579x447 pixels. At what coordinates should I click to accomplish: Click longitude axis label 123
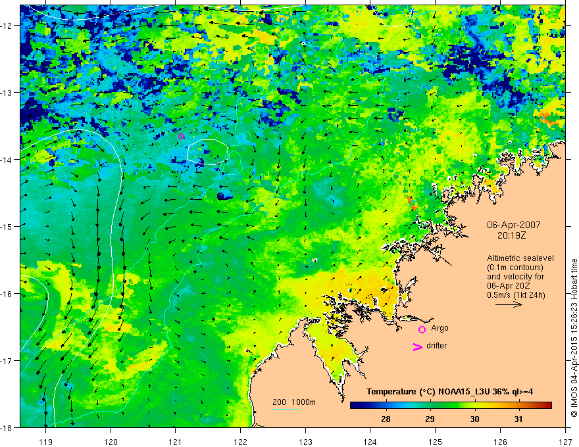point(305,442)
